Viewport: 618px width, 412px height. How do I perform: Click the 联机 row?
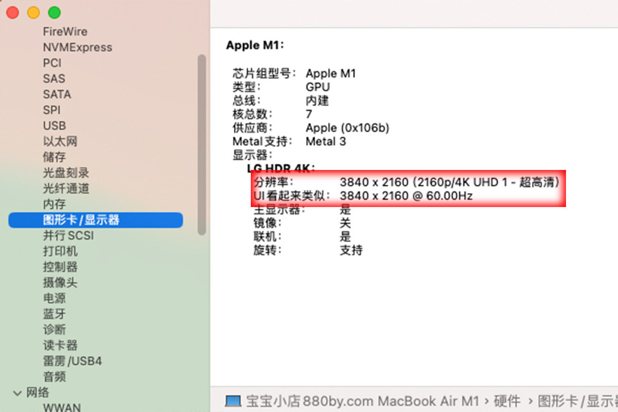click(x=302, y=237)
